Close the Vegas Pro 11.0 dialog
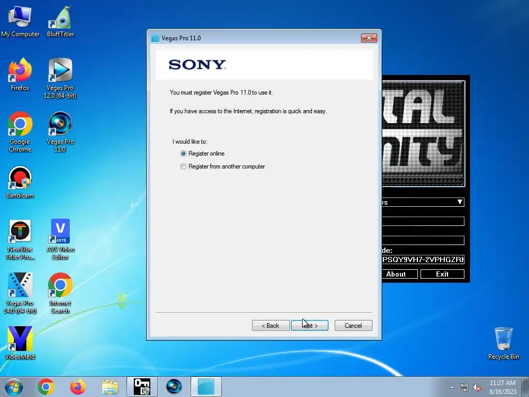 [369, 38]
